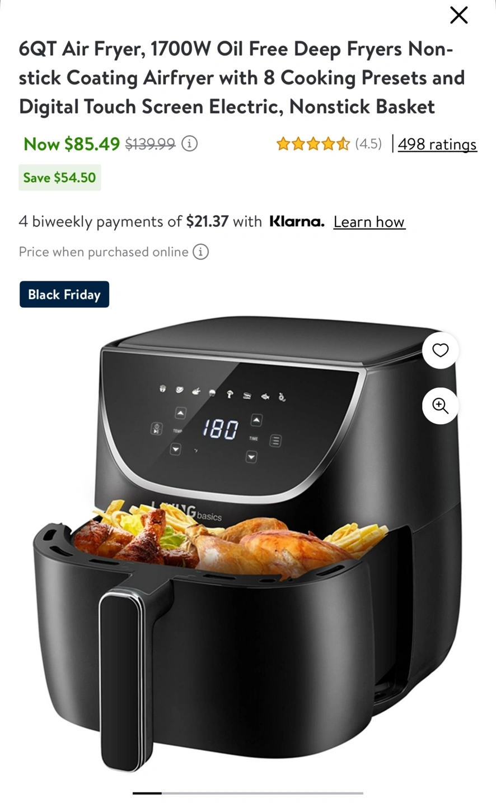Tap the 4 biweekly payments of $21.37 text

pyautogui.click(x=124, y=221)
